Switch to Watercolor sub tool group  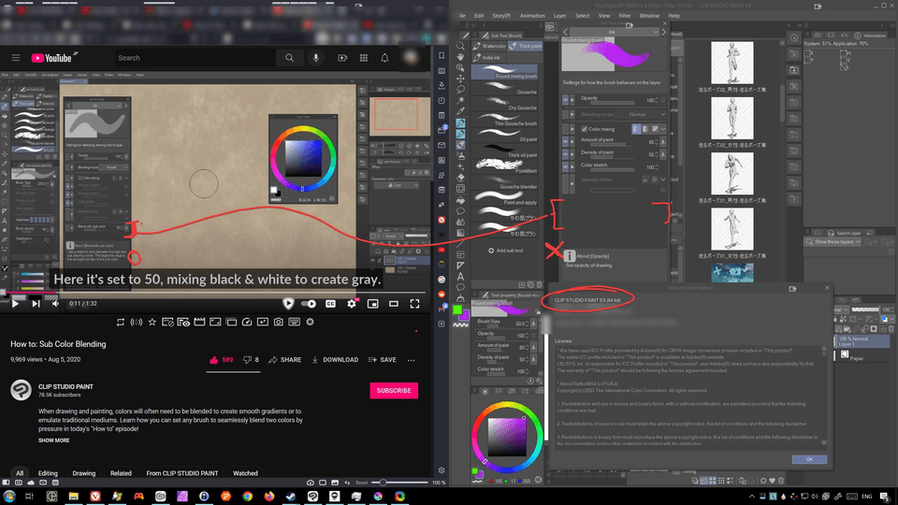point(489,46)
